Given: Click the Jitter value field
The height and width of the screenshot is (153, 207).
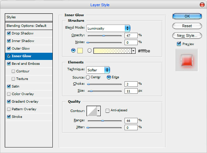Looking at the screenshot, I should pos(131,127).
